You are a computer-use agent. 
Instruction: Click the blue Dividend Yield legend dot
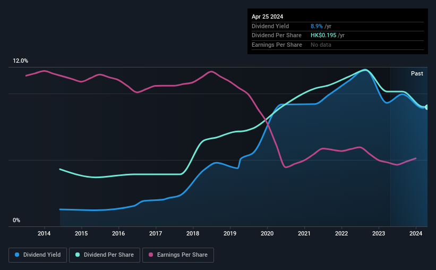coord(17,255)
